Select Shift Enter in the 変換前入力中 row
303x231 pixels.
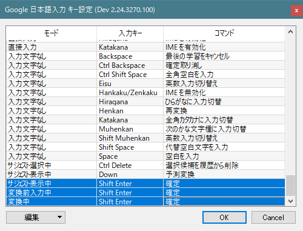coord(130,193)
